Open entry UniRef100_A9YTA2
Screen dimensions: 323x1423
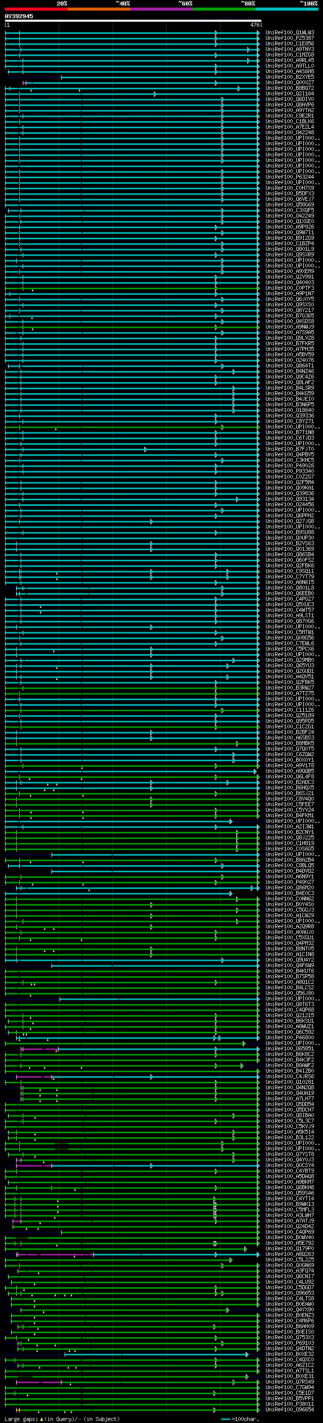(290, 111)
